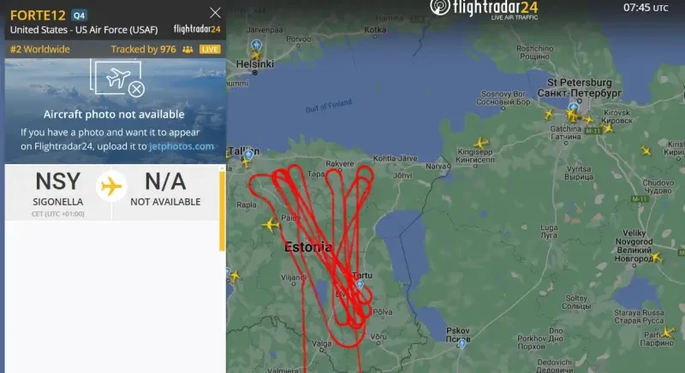
Task: Click the plane icon near Parfino
Action: (x=668, y=333)
